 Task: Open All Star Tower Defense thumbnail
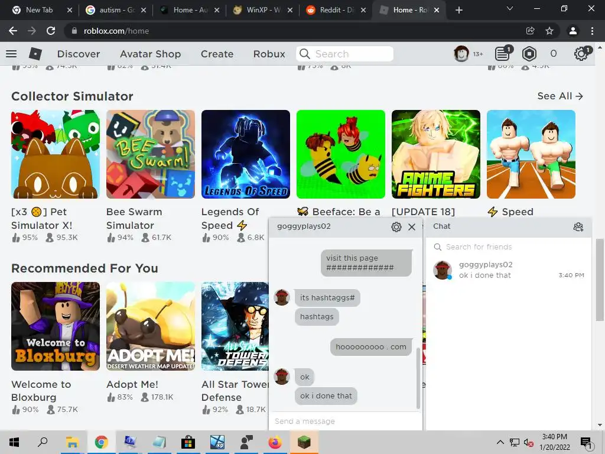(x=235, y=326)
